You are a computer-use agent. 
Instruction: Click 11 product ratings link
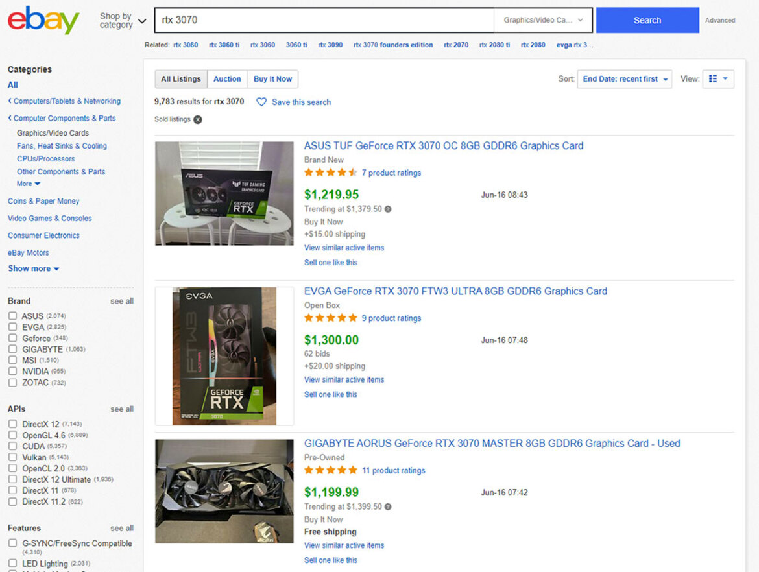(x=394, y=470)
